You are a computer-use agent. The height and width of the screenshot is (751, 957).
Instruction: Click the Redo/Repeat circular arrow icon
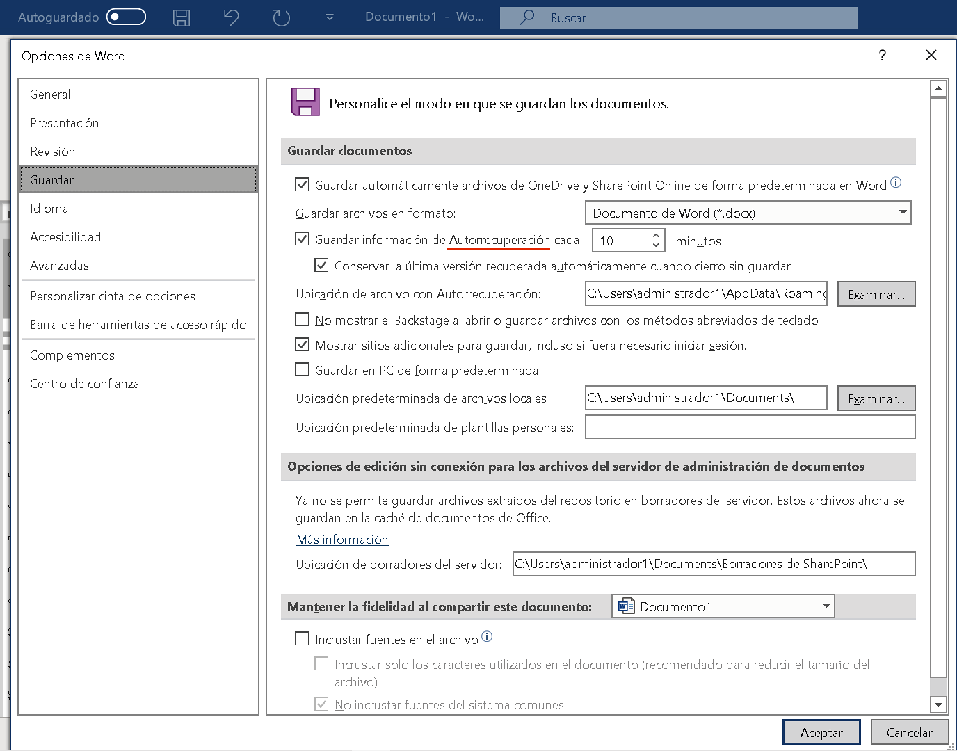[x=281, y=17]
